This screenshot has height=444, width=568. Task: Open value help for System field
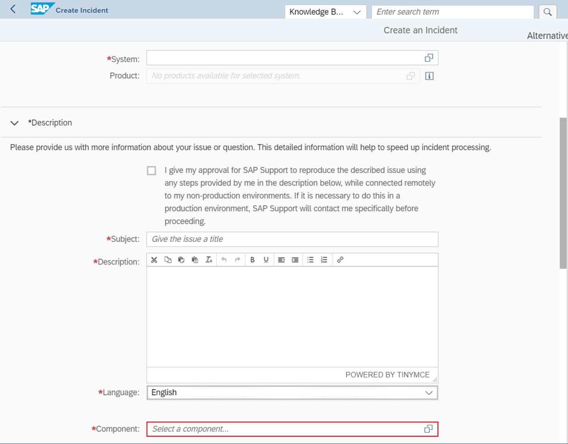(429, 58)
